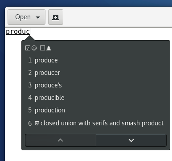Click the empty white editor area below the popup

click(89, 156)
